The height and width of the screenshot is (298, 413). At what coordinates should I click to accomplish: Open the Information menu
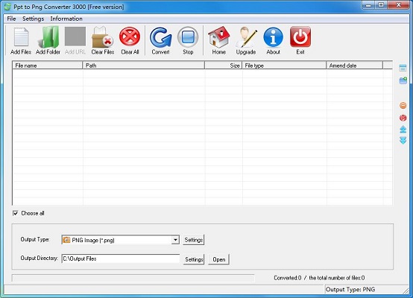tap(66, 19)
